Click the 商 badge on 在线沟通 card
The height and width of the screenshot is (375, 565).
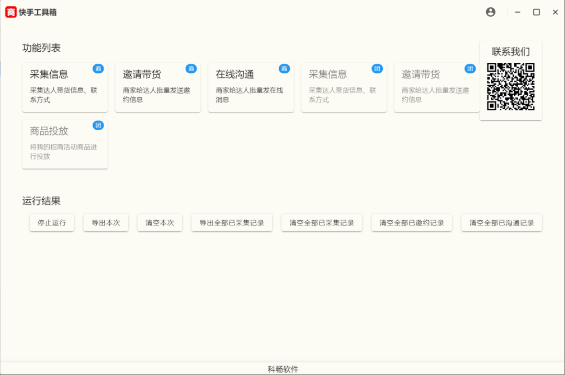pos(285,68)
